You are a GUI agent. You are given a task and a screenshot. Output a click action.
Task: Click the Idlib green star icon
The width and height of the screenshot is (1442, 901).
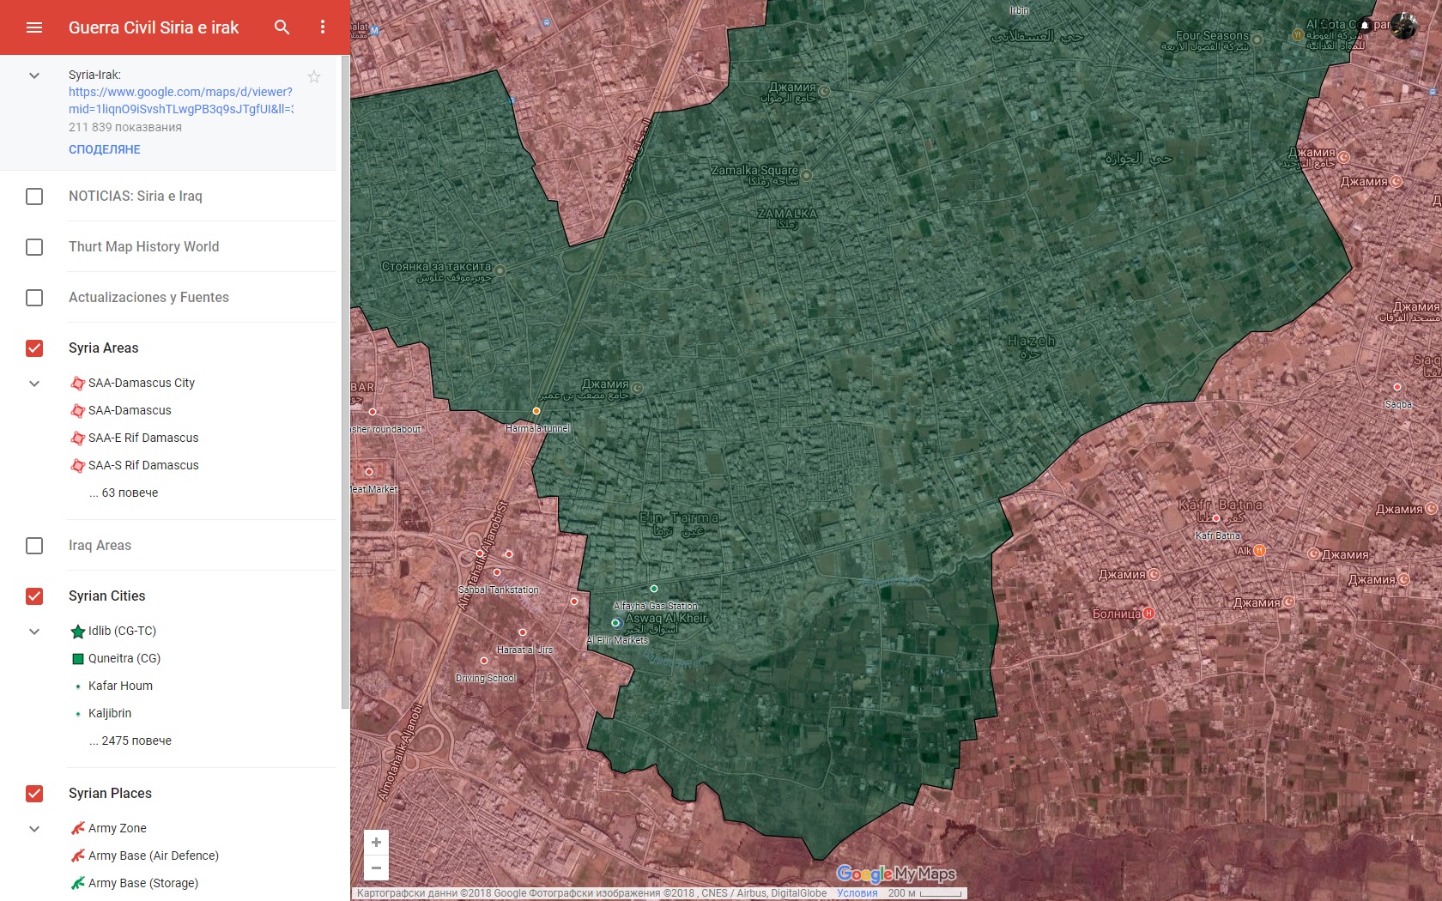78,632
